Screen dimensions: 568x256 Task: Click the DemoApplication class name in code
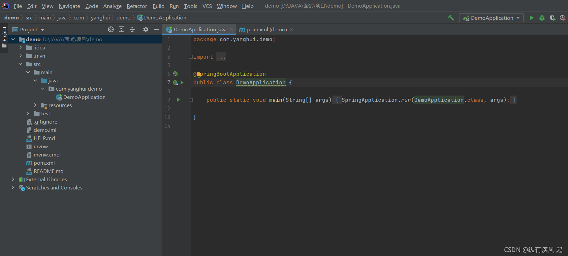261,83
